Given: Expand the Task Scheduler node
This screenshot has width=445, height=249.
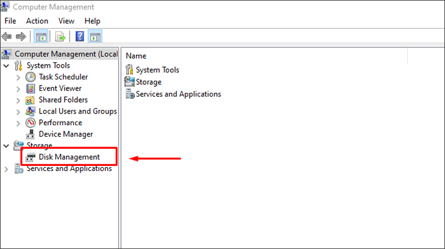Looking at the screenshot, I should click(18, 78).
